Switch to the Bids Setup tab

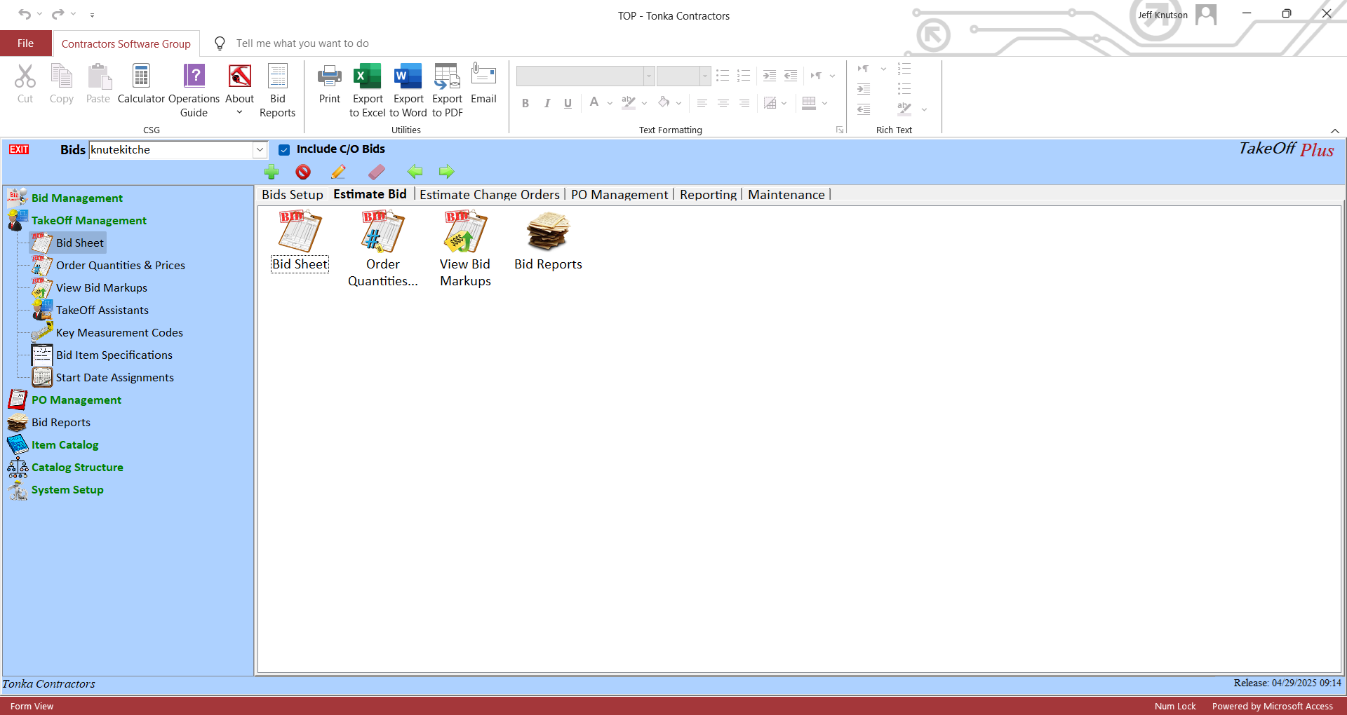293,195
